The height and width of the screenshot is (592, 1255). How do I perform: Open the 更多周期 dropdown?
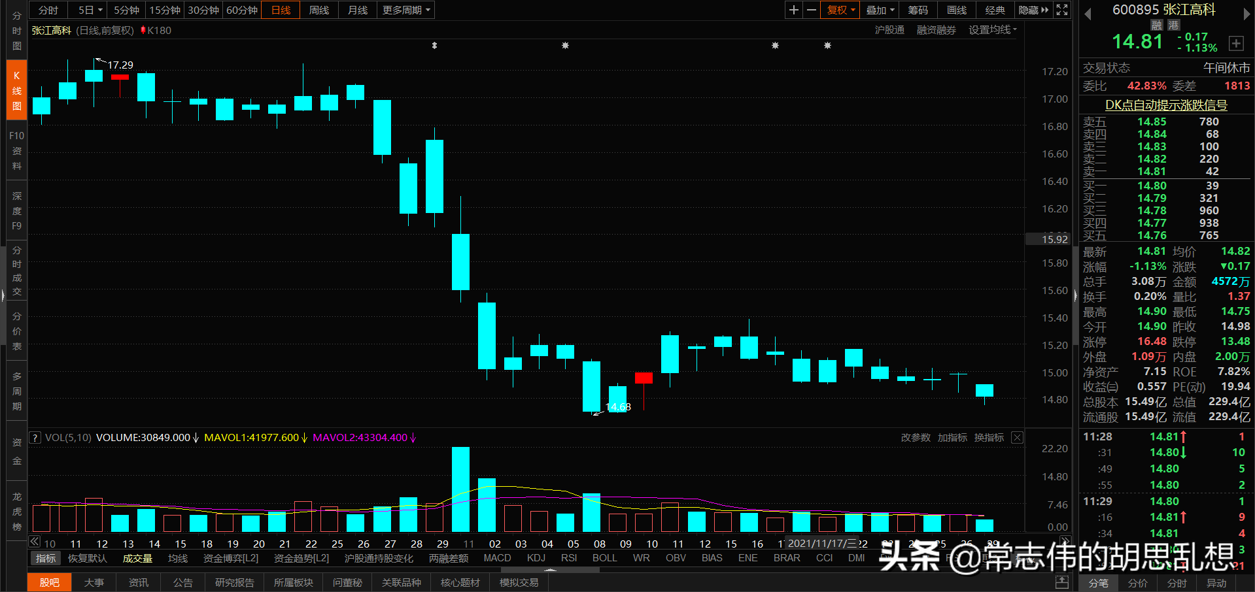(x=405, y=10)
